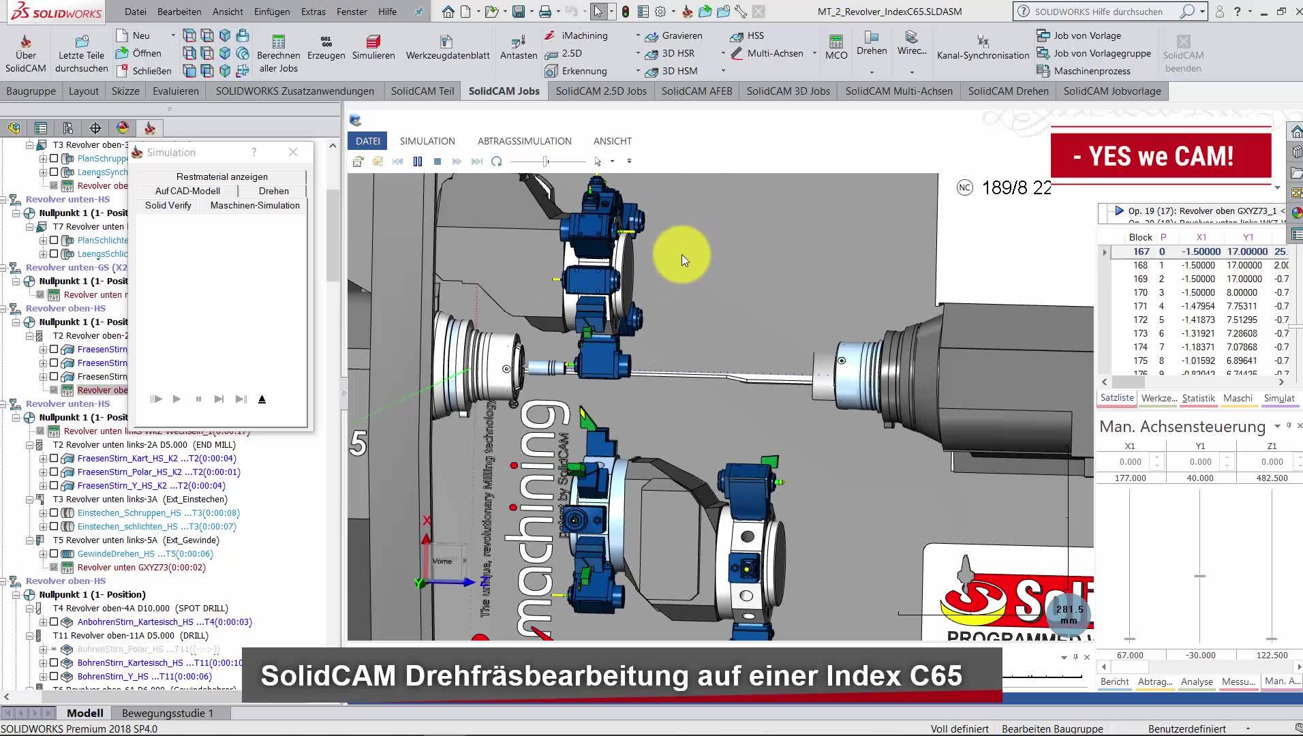Select the HSS job
The height and width of the screenshot is (736, 1303).
coord(747,35)
